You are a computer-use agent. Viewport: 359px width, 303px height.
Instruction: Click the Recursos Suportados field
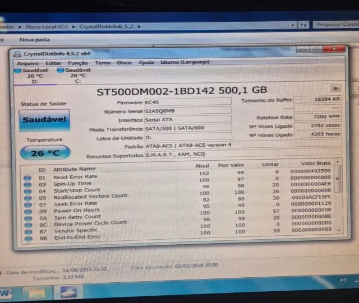(x=243, y=153)
